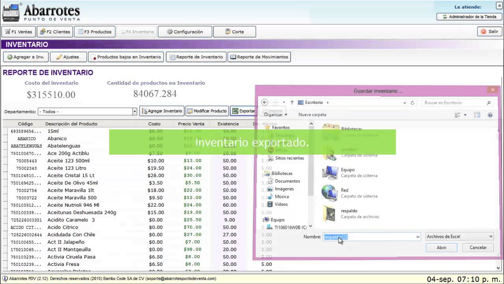This screenshot has height=284, width=504.
Task: Open the Organizar menu
Action: (x=275, y=115)
